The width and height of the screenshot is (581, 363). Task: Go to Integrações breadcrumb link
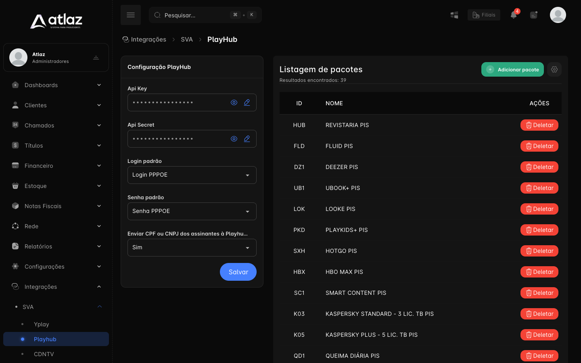144,40
